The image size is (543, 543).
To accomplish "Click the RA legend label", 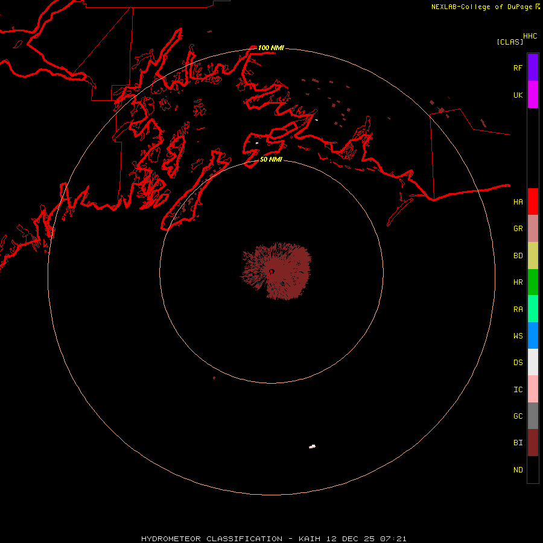I will tap(518, 310).
